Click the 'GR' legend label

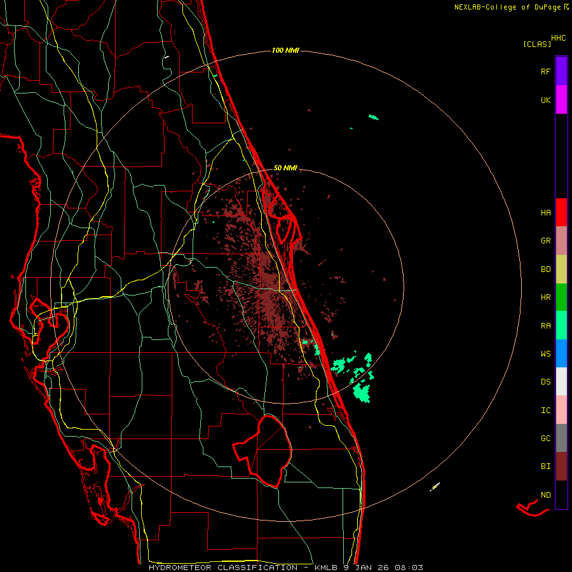point(545,241)
